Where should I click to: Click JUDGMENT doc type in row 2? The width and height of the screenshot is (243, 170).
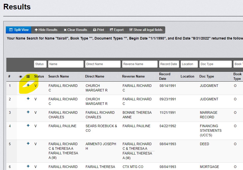(x=209, y=99)
